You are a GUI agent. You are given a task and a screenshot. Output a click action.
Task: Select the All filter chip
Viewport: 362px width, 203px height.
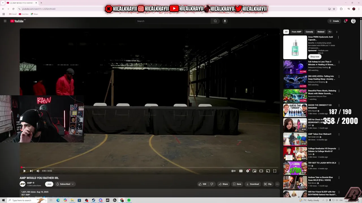click(286, 32)
